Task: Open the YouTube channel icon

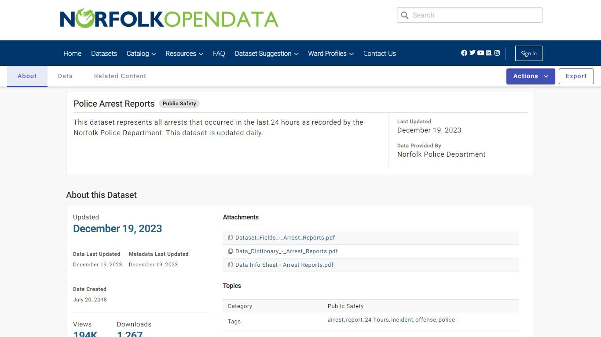Action: 480,53
